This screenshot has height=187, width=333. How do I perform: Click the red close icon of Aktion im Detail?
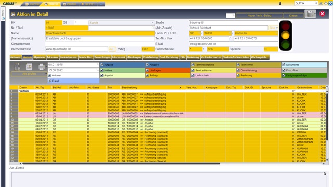click(322, 14)
